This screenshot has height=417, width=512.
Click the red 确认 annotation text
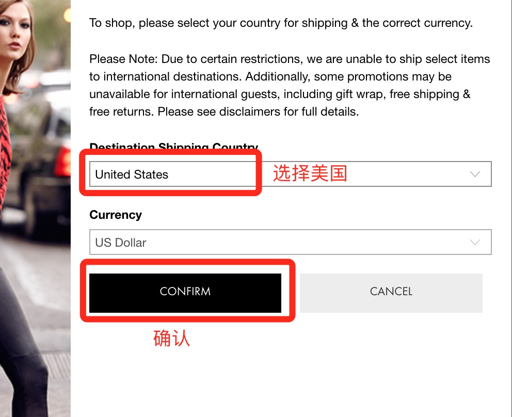(172, 339)
